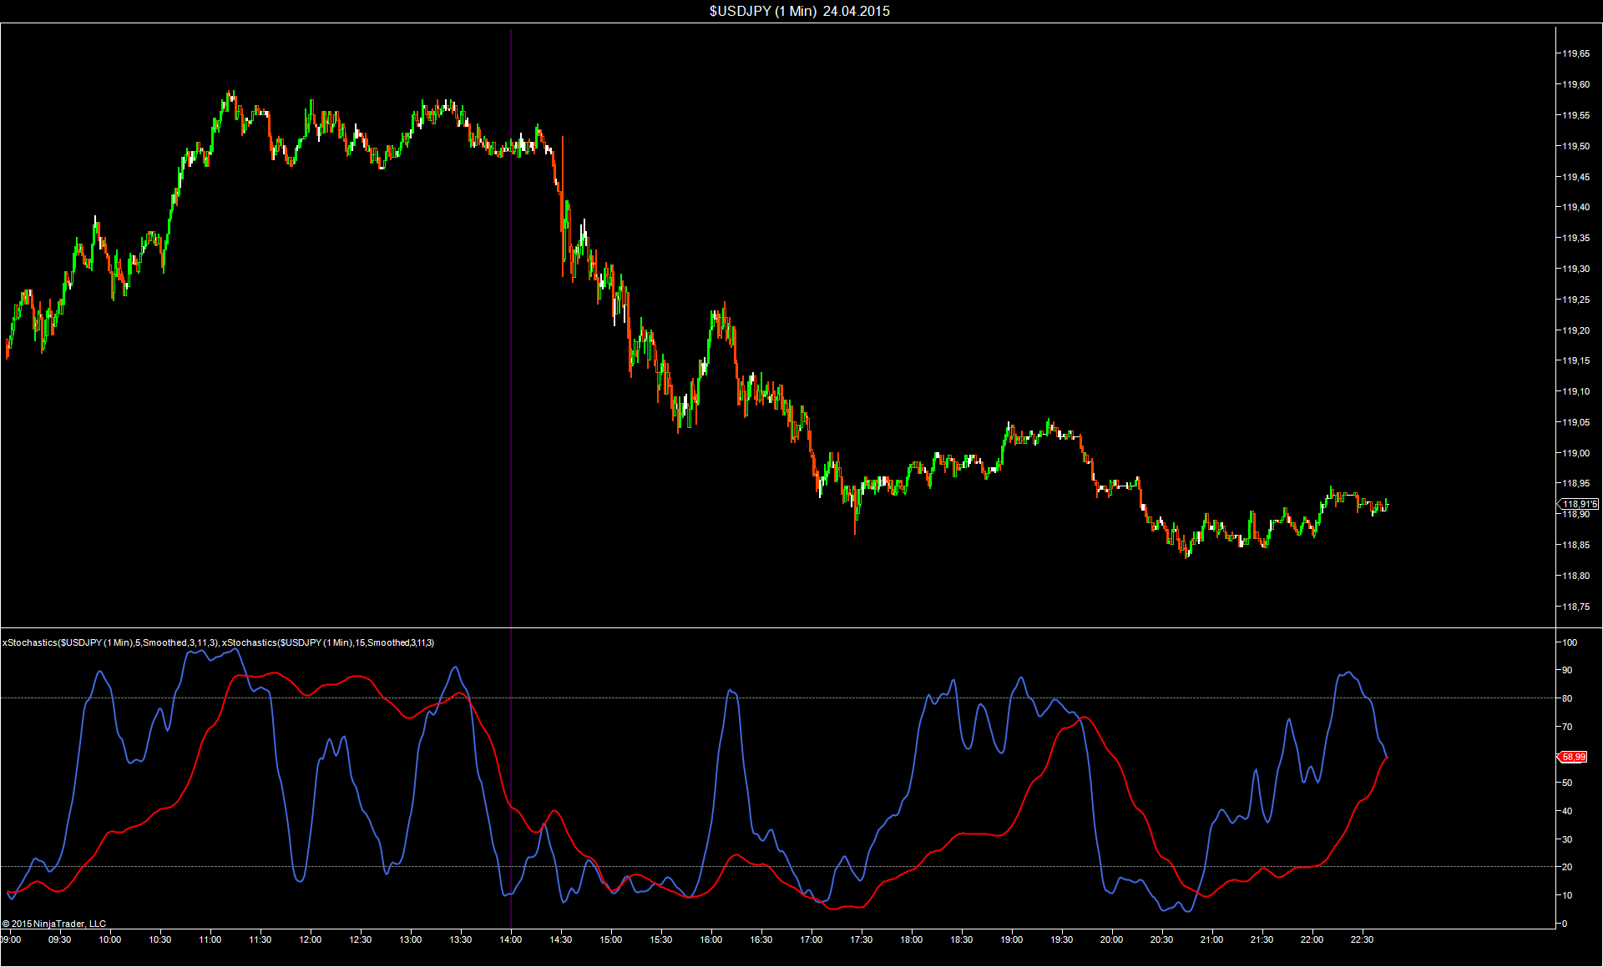Click the 119,30 price axis label

point(1576,269)
